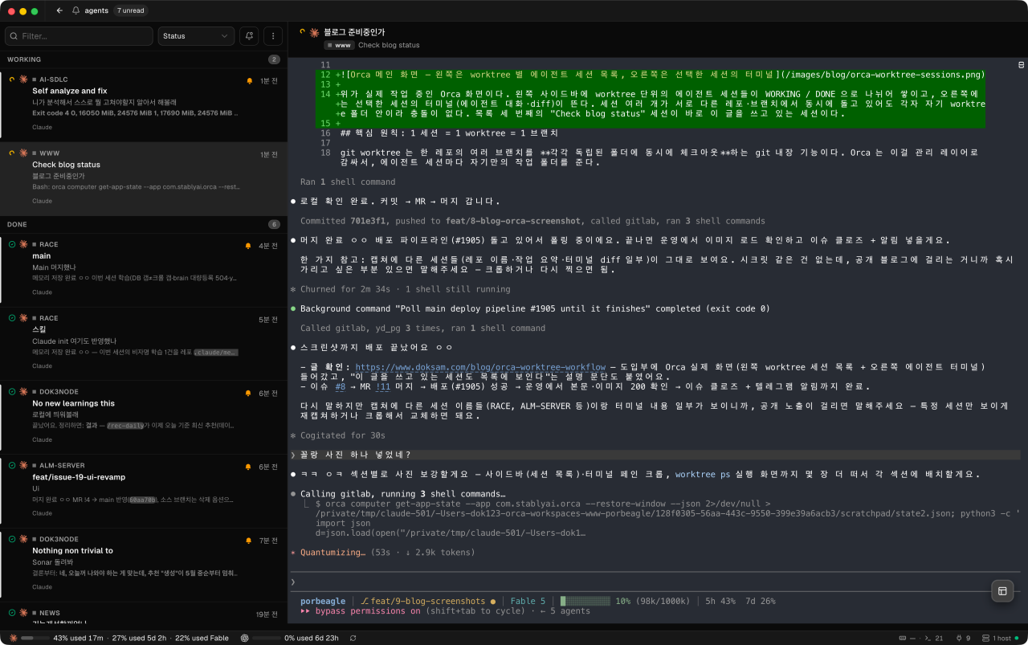Expand the Calling gitlab, running 3 shell commands line
Image resolution: width=1028 pixels, height=645 pixels.
(403, 494)
